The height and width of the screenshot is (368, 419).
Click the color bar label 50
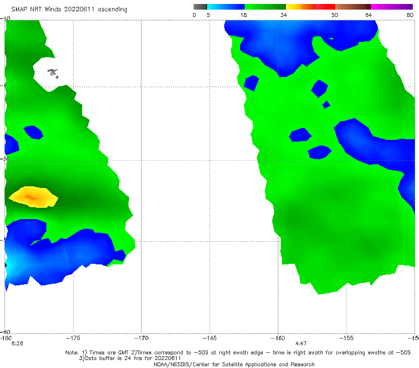335,15
